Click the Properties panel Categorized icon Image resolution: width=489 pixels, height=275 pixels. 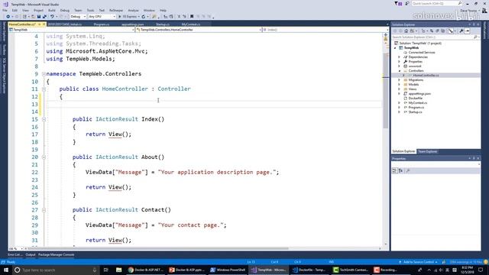pos(394,170)
